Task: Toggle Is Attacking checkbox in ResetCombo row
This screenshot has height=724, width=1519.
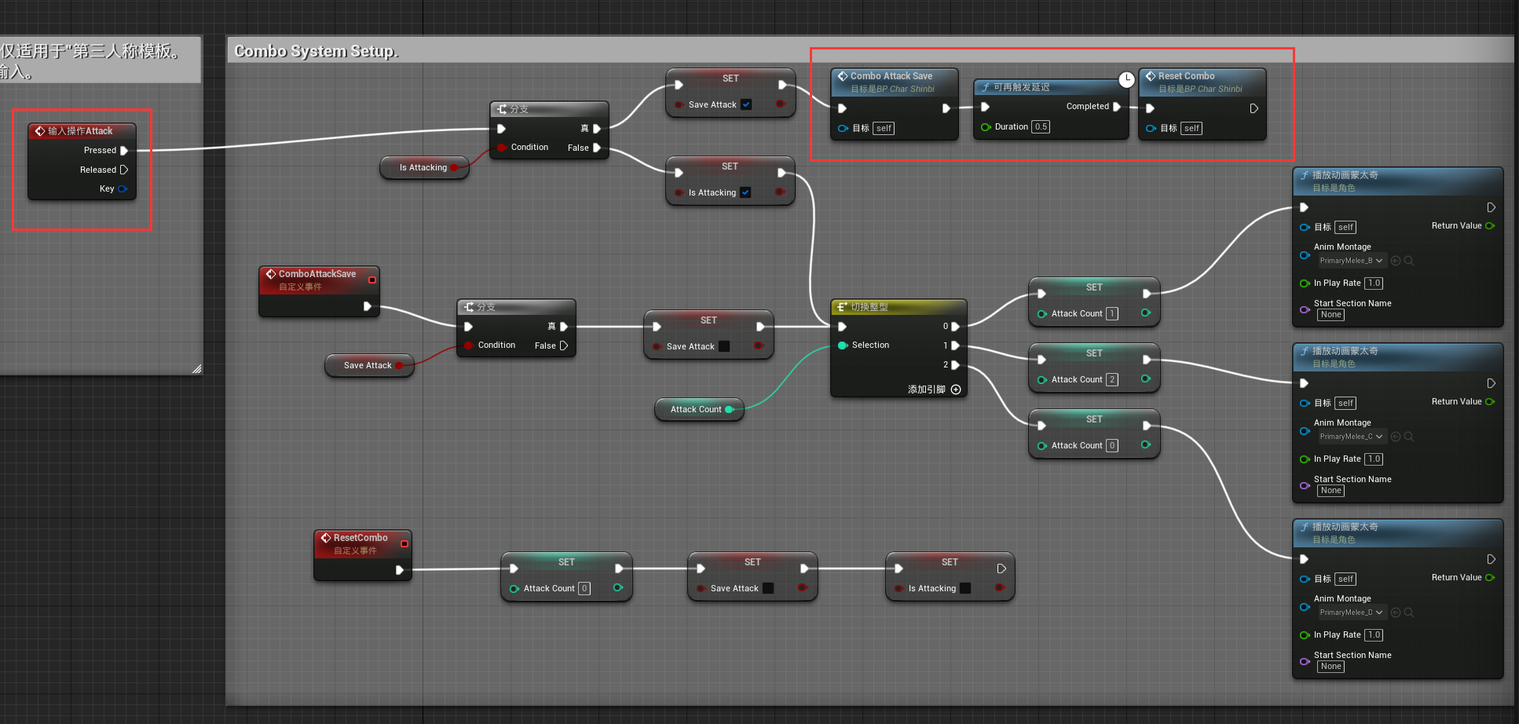Action: 965,588
